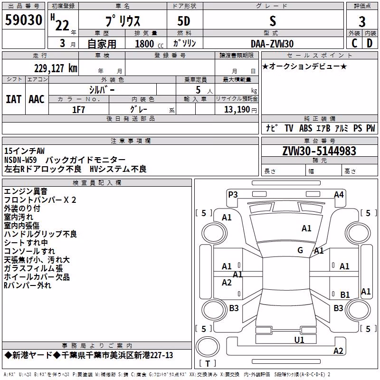
Task: Click the spare tire circle icon
Action: tap(208, 347)
